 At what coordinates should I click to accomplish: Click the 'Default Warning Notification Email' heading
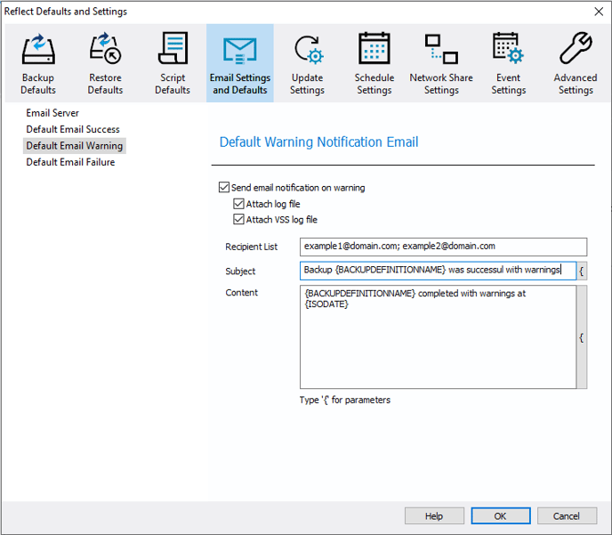(318, 142)
